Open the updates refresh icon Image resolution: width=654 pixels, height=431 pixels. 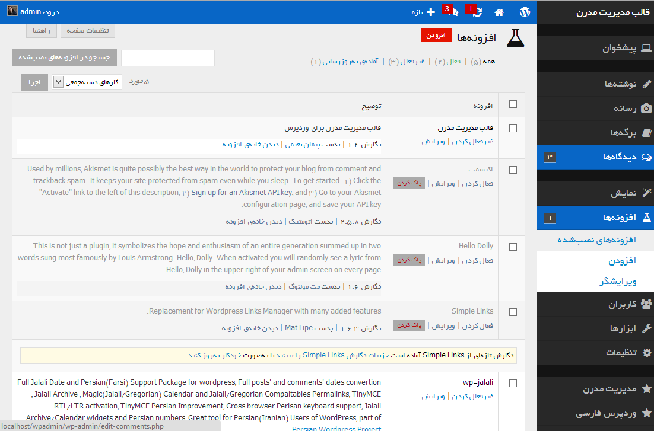click(x=477, y=12)
